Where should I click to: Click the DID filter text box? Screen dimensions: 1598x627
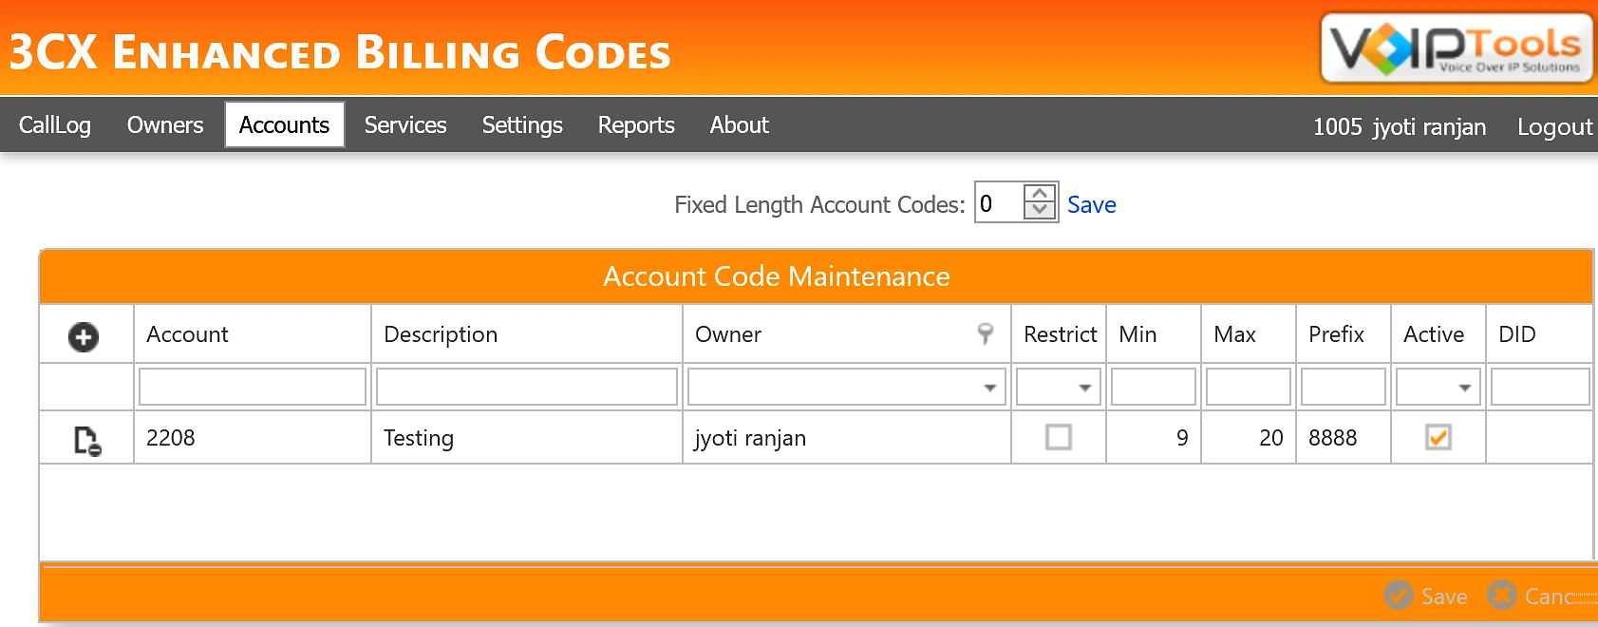pos(1540,387)
